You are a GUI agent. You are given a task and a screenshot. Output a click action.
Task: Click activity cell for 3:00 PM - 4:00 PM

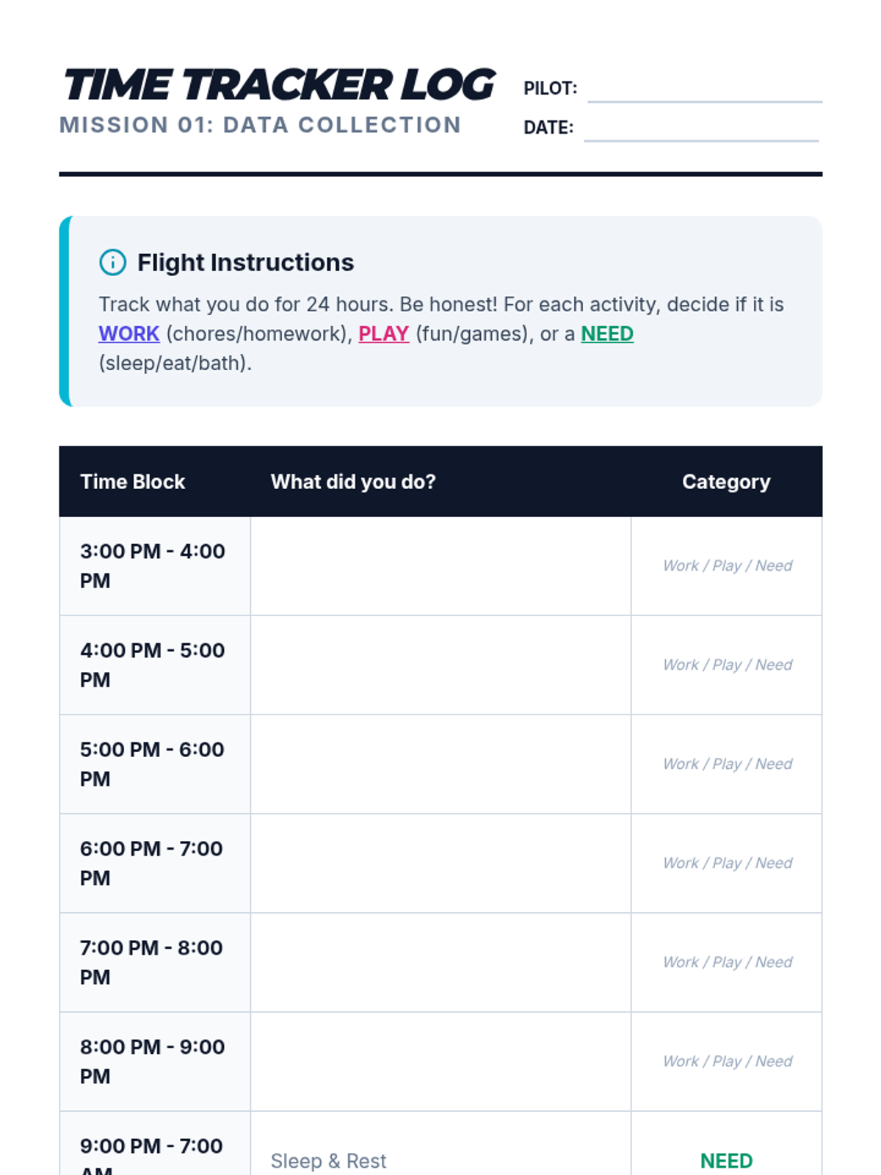440,566
